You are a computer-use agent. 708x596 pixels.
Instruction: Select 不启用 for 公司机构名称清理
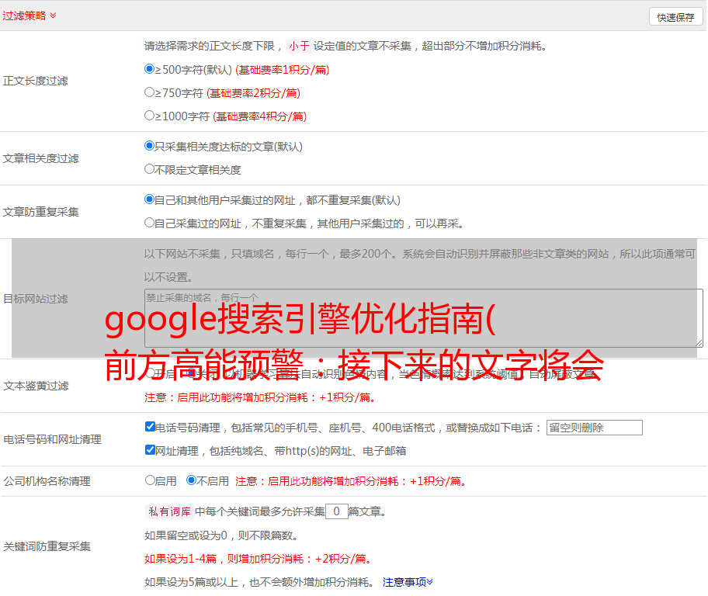tap(191, 480)
